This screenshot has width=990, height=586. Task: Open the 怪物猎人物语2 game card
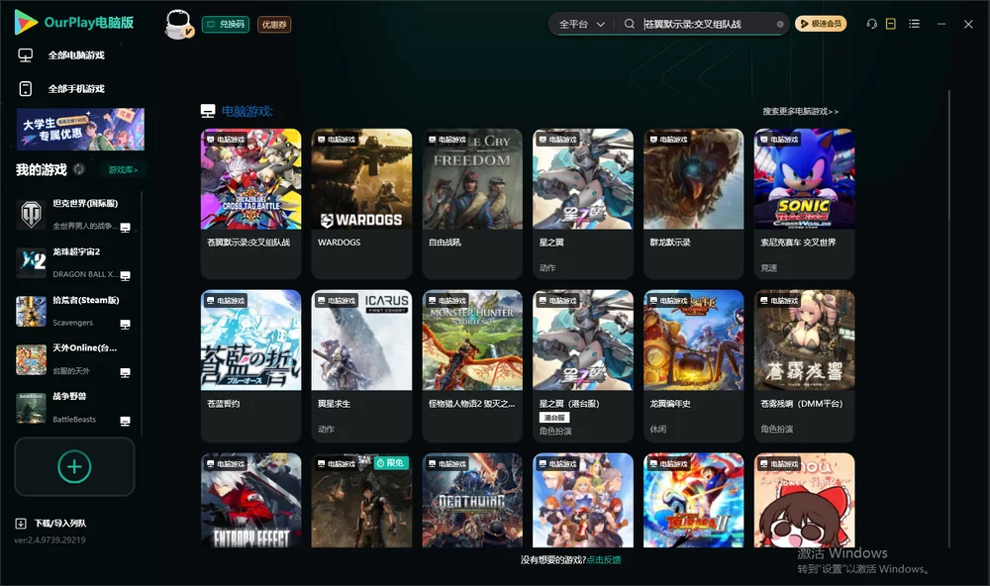(x=472, y=365)
